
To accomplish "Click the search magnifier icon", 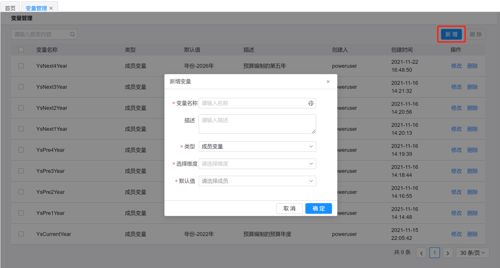I will (x=73, y=35).
